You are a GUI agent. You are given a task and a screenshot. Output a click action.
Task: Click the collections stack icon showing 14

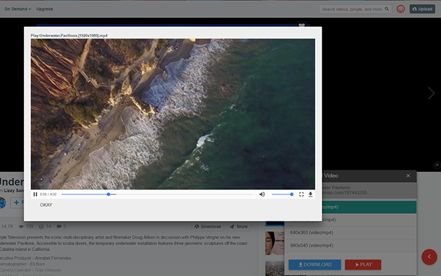click(41, 226)
